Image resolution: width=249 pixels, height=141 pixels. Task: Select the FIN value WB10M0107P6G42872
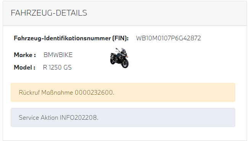(168, 38)
